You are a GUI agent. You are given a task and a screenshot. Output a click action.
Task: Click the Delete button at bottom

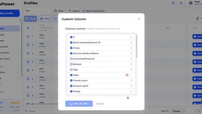pos(31,111)
